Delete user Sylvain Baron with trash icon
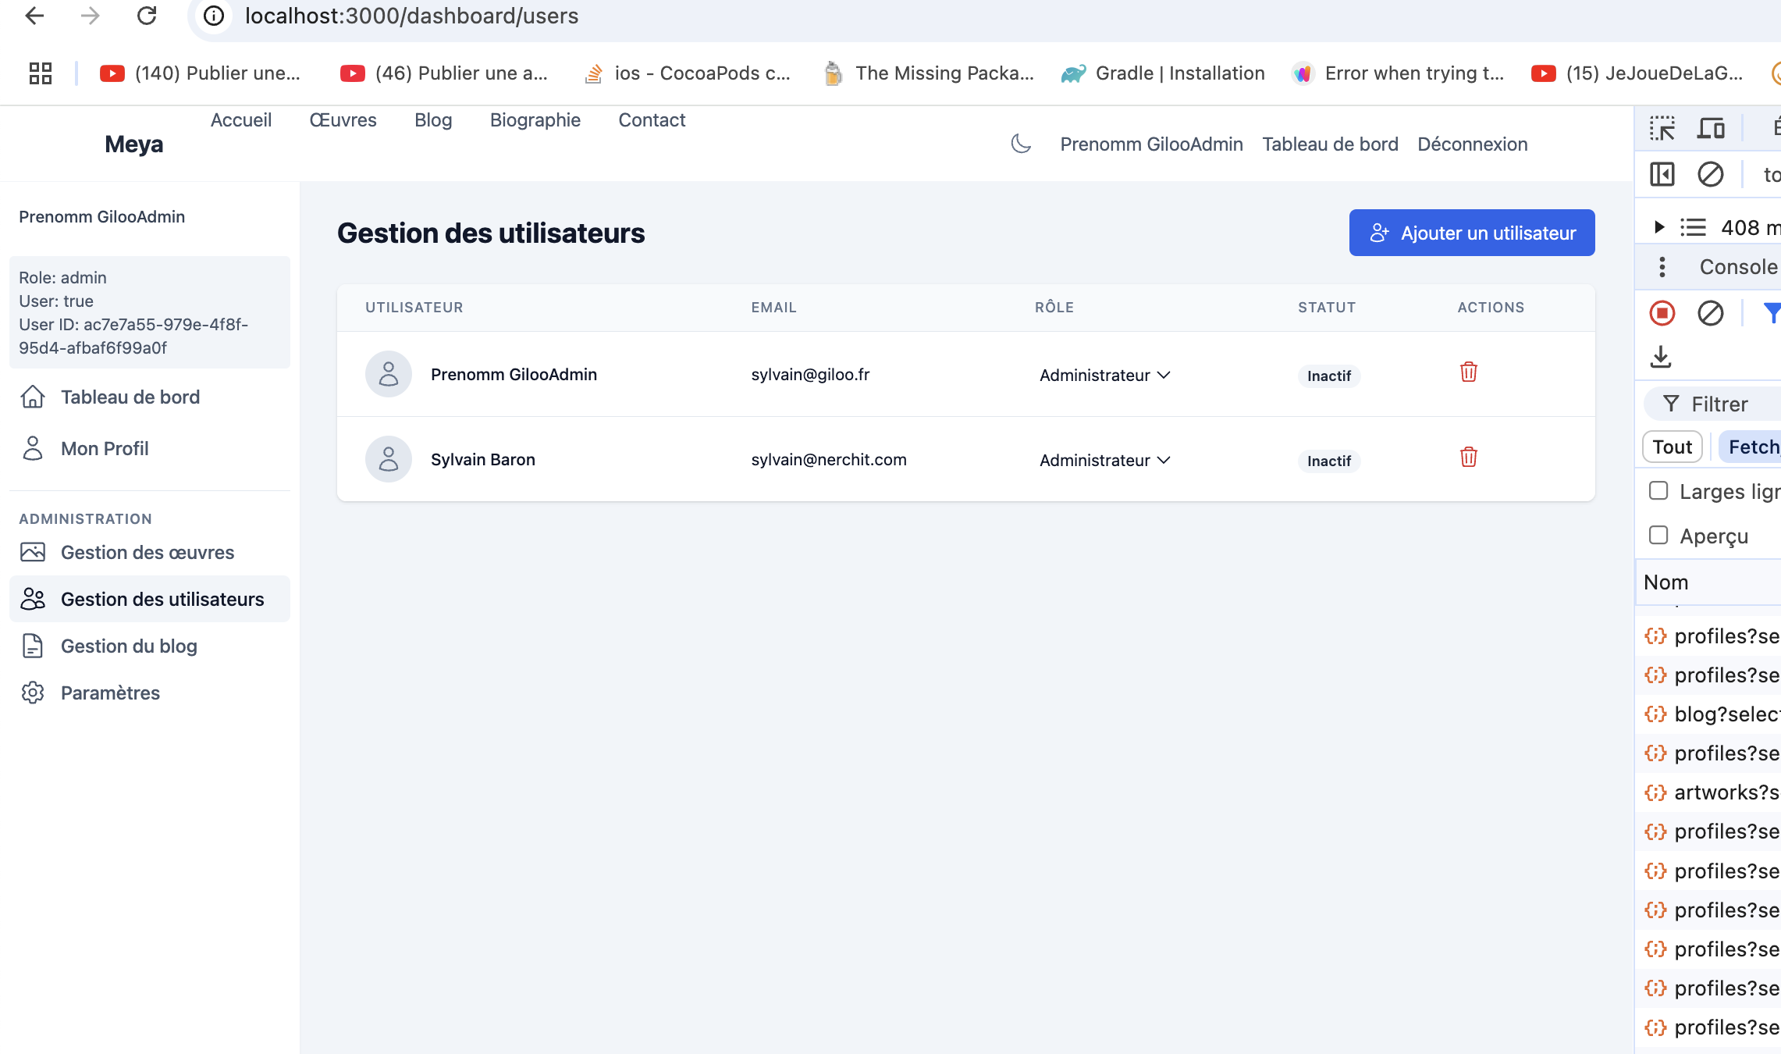This screenshot has height=1054, width=1781. point(1469,457)
